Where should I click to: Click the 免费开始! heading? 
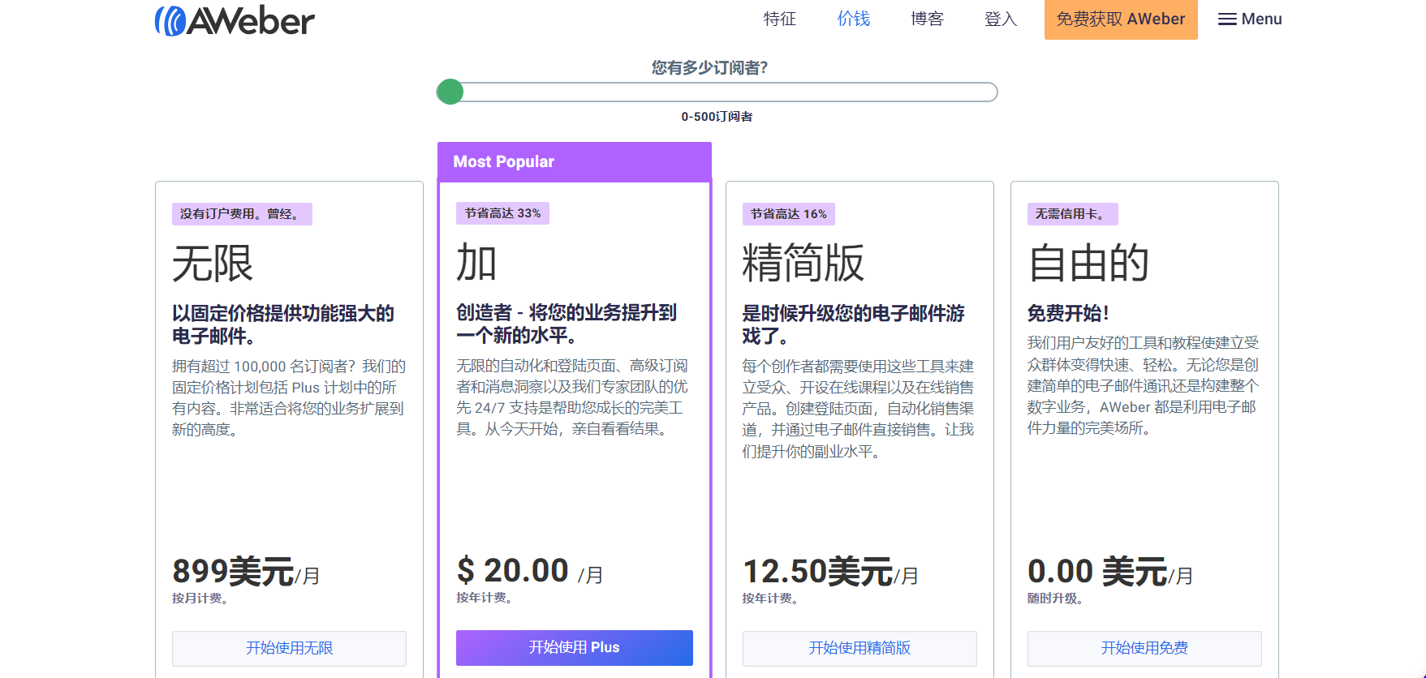1068,313
